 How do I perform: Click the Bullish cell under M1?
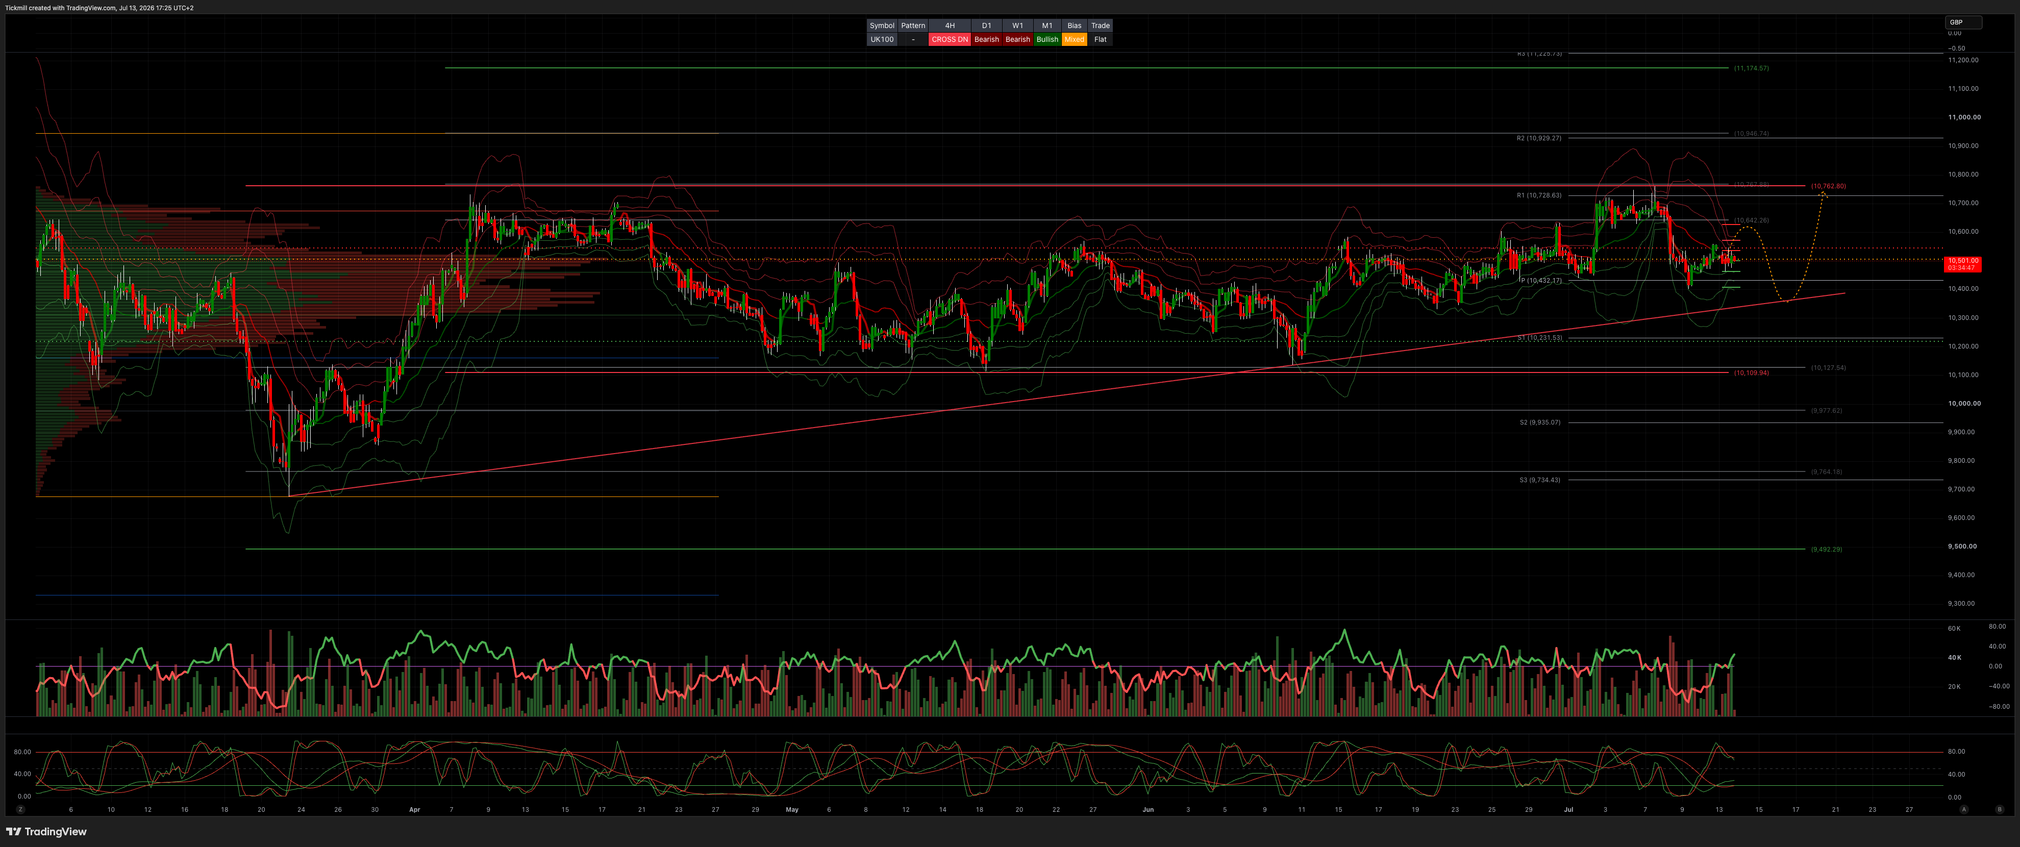[x=1047, y=39]
